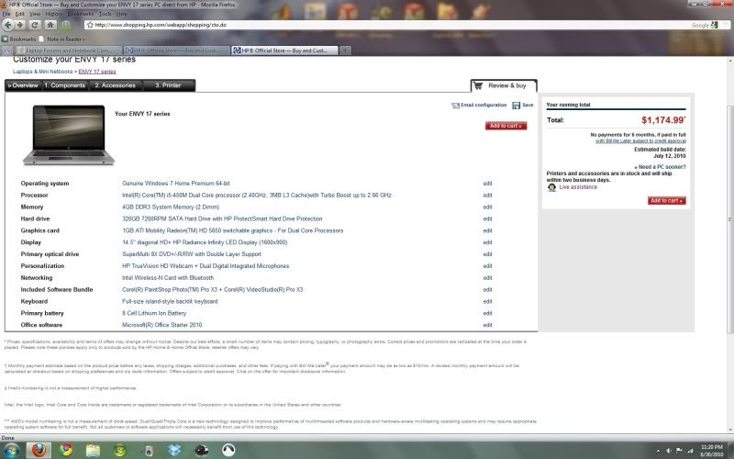Click the volume speaker tray icon
Screen dimensions: 734x459
pos(669,451)
